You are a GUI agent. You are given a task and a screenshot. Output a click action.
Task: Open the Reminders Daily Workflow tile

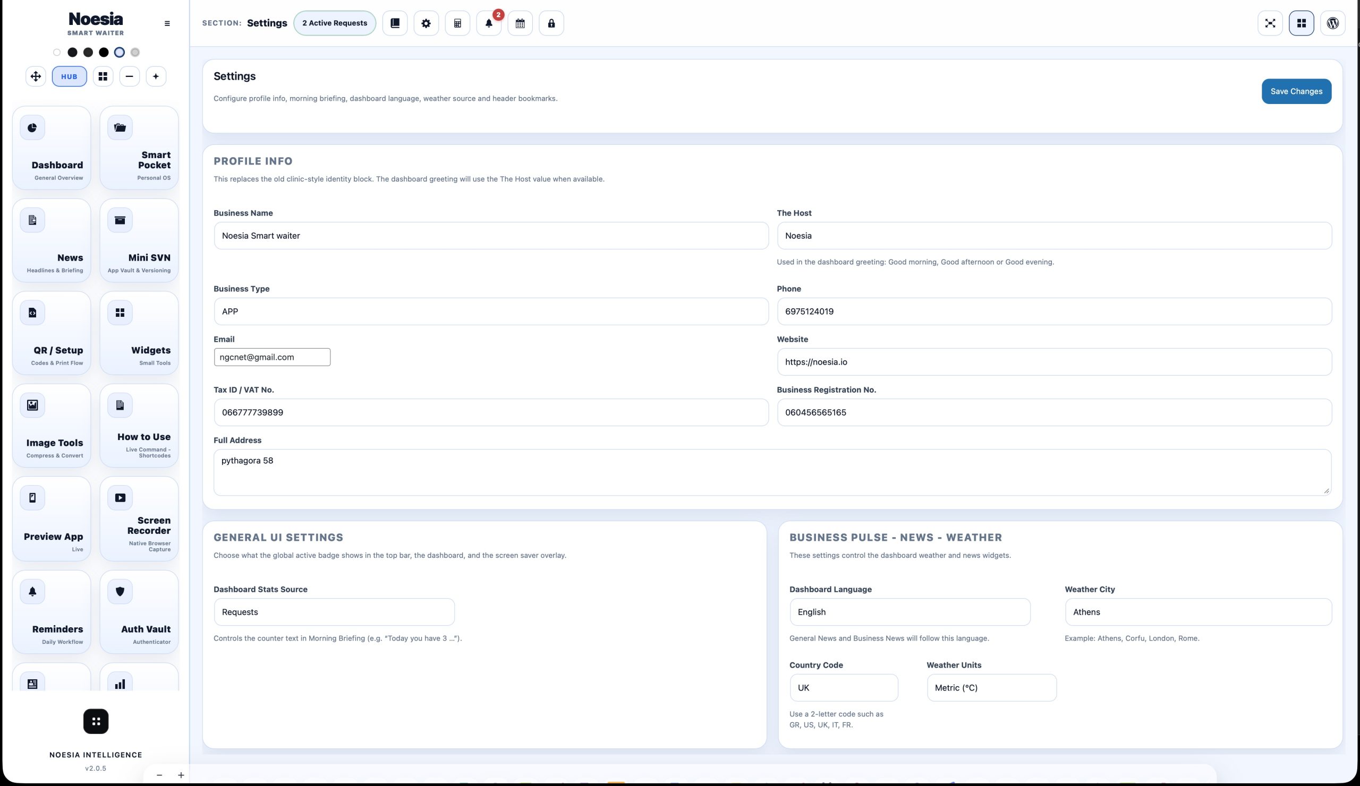pos(52,612)
